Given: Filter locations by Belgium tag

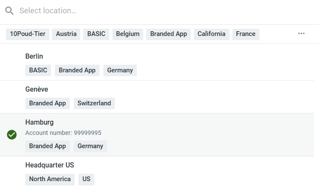Looking at the screenshot, I should [128, 34].
